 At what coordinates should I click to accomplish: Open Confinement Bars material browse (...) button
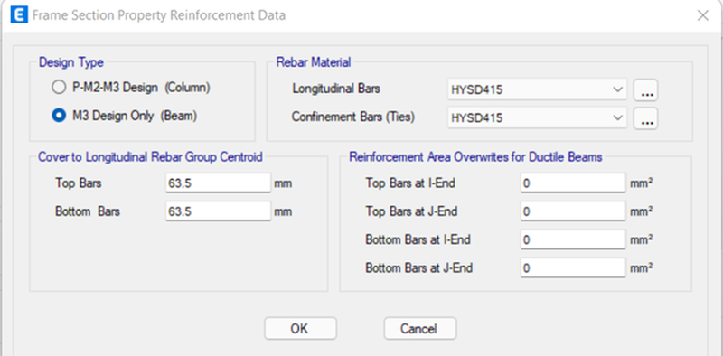[645, 118]
